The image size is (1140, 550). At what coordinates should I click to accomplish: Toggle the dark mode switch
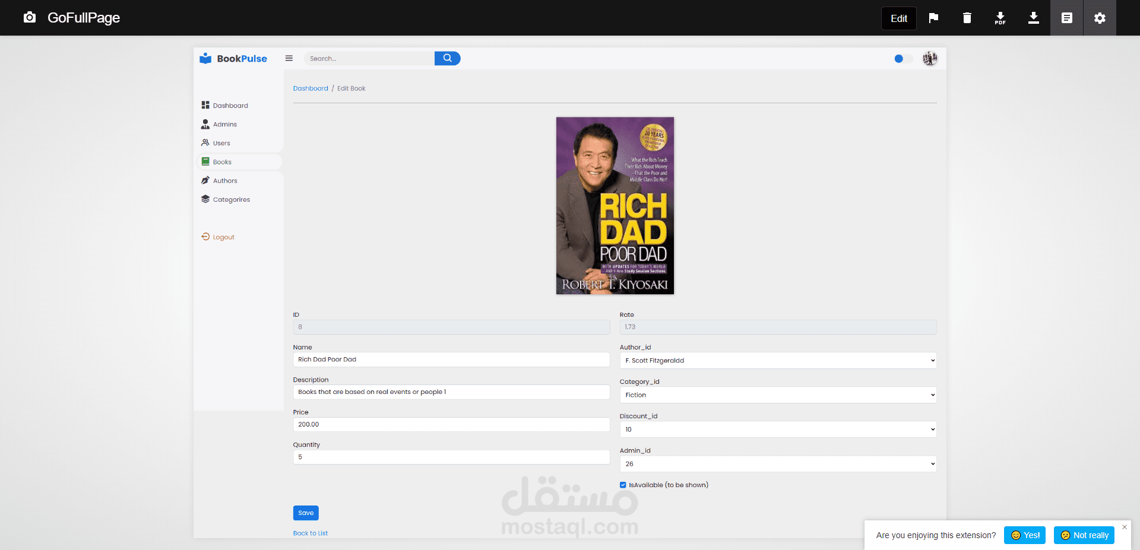coord(903,58)
